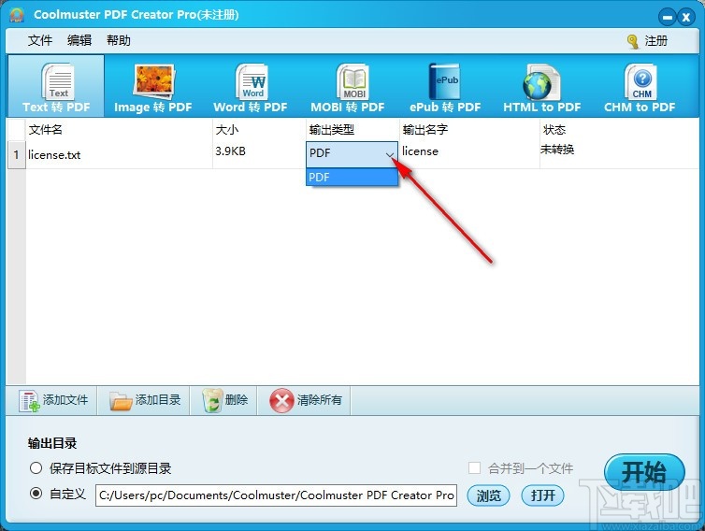Click the 文件名 column header

[x=119, y=130]
